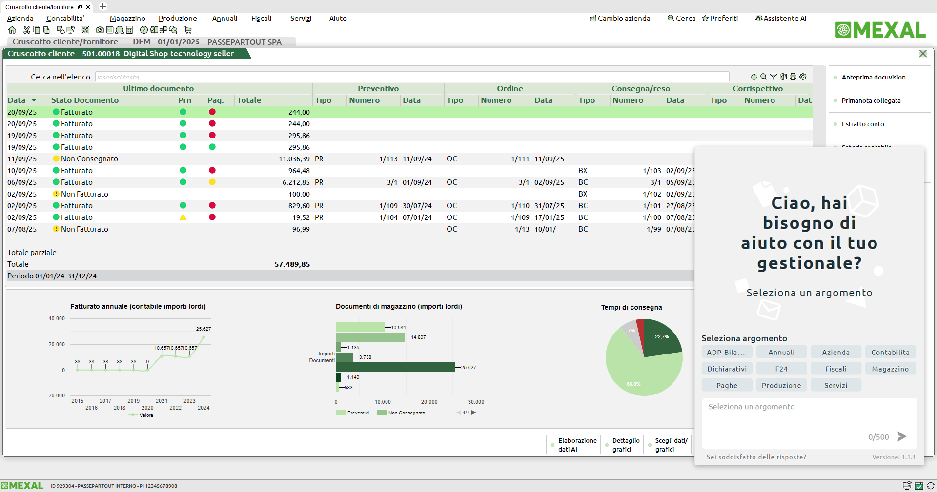The width and height of the screenshot is (937, 492).
Task: Click the filter funnel icon above the list
Action: pos(774,77)
